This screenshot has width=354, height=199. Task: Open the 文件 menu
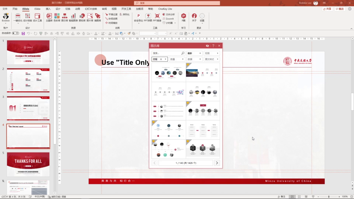(5, 9)
